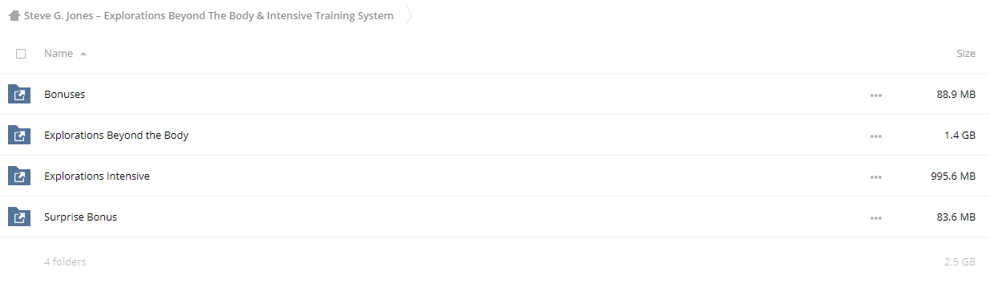This screenshot has height=304, width=990.
Task: Click the breadcrumb chevron separator
Action: tap(409, 15)
